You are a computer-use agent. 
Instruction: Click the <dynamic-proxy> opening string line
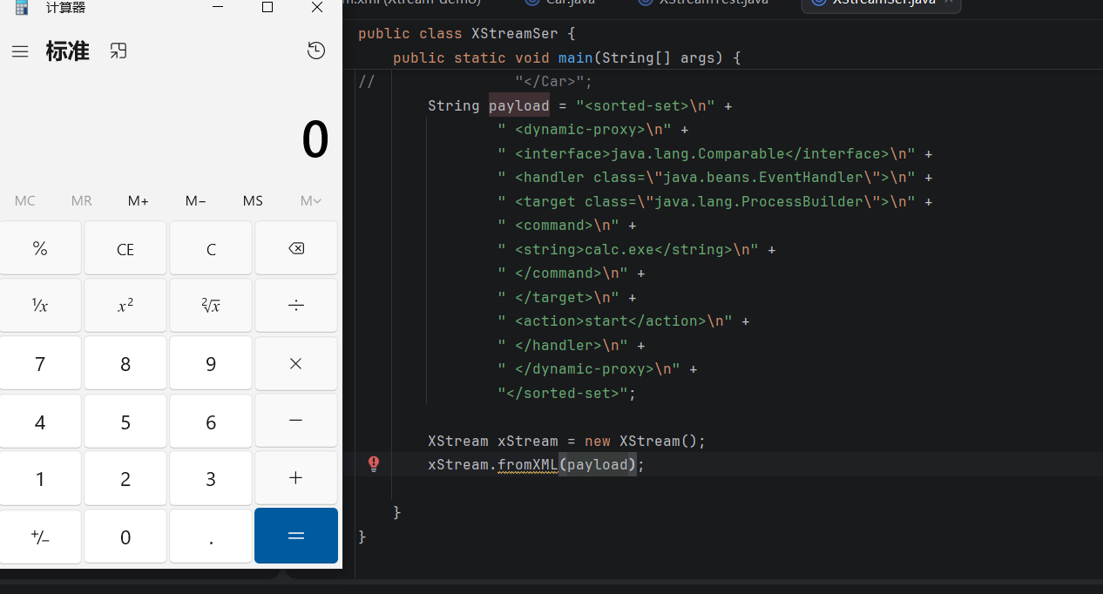pyautogui.click(x=592, y=130)
